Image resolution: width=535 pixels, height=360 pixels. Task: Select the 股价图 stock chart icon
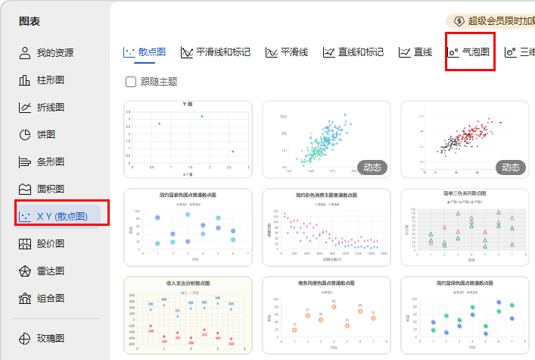point(25,244)
